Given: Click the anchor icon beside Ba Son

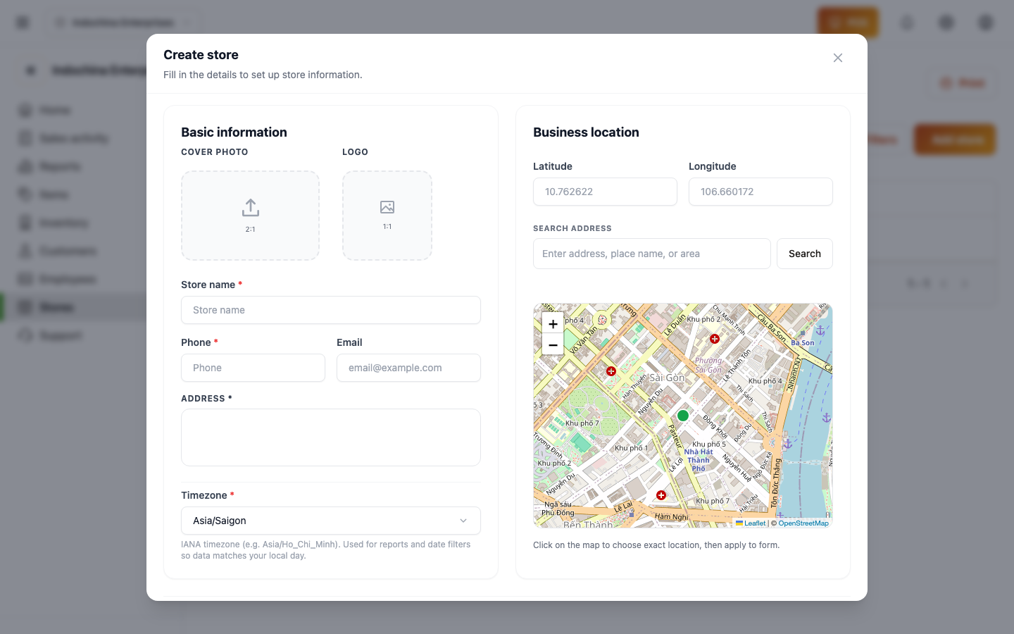Looking at the screenshot, I should coord(820,330).
